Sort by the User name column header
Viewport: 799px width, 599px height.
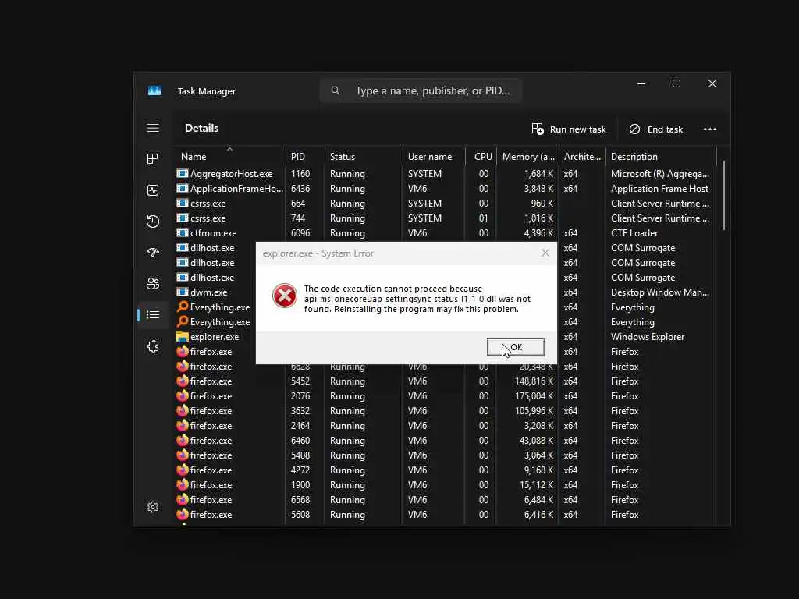(434, 156)
